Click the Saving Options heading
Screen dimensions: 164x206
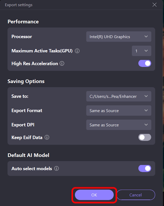(26, 82)
